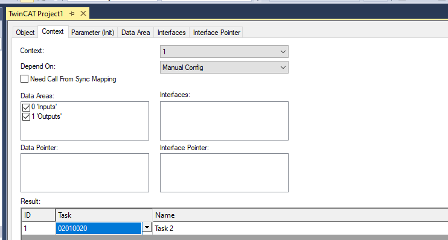Viewport: 448px width, 240px height.
Task: Switch to the Object tab
Action: (25, 33)
